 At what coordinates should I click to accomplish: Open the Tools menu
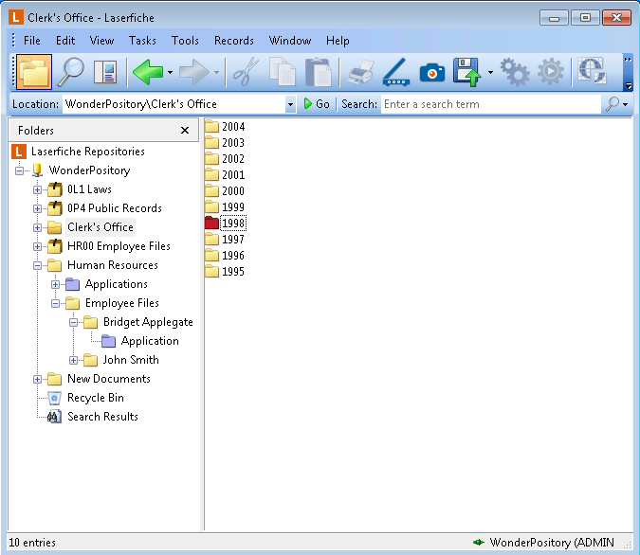pyautogui.click(x=185, y=41)
